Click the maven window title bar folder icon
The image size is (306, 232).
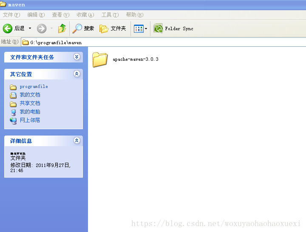click(3, 4)
